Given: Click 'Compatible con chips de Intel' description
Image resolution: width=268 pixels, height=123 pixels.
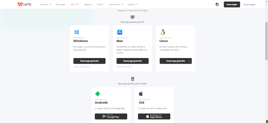Looking at the screenshot, I should [132, 50].
